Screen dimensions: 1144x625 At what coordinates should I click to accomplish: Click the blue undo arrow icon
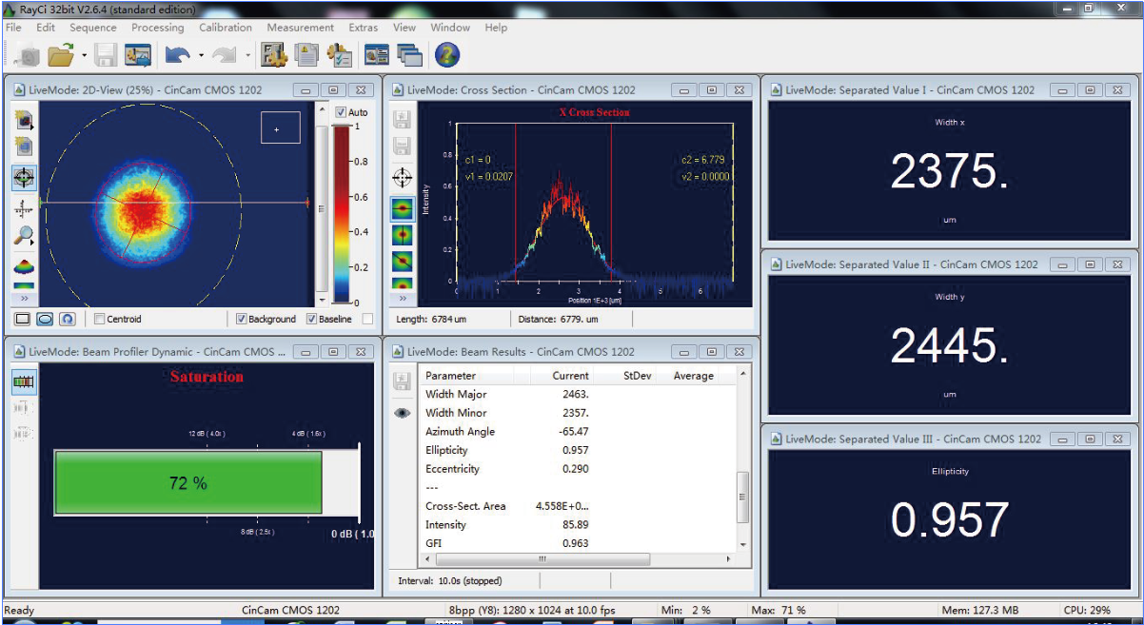tap(177, 56)
